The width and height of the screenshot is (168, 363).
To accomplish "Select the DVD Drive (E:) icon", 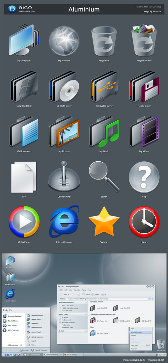I will pyautogui.click(x=116, y=321).
